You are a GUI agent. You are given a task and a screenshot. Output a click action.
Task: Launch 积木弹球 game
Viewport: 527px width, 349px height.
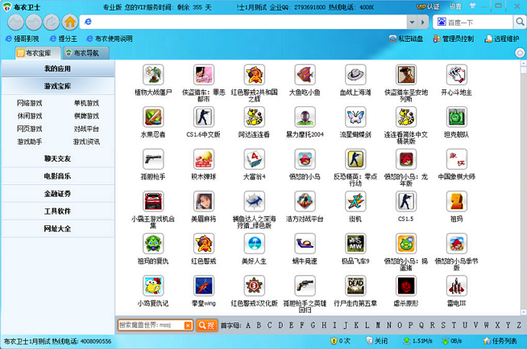203,159
